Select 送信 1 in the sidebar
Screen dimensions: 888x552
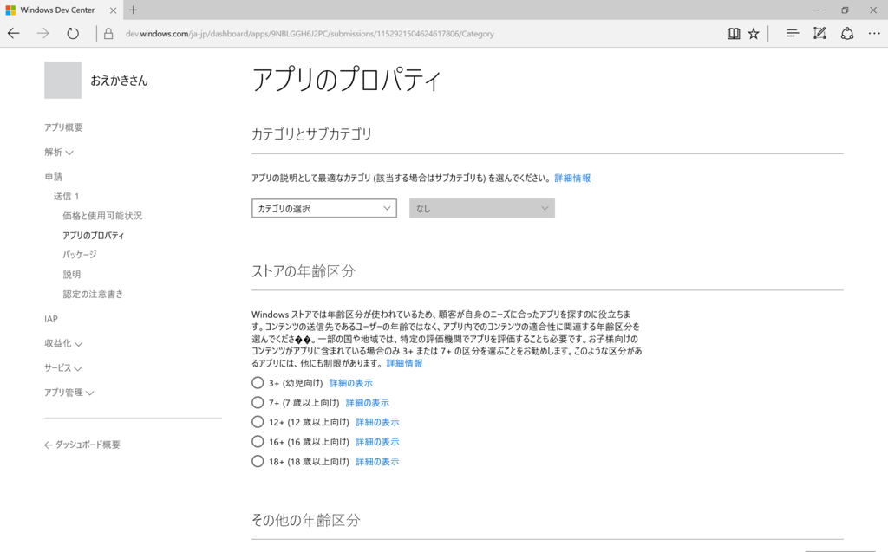pyautogui.click(x=66, y=196)
